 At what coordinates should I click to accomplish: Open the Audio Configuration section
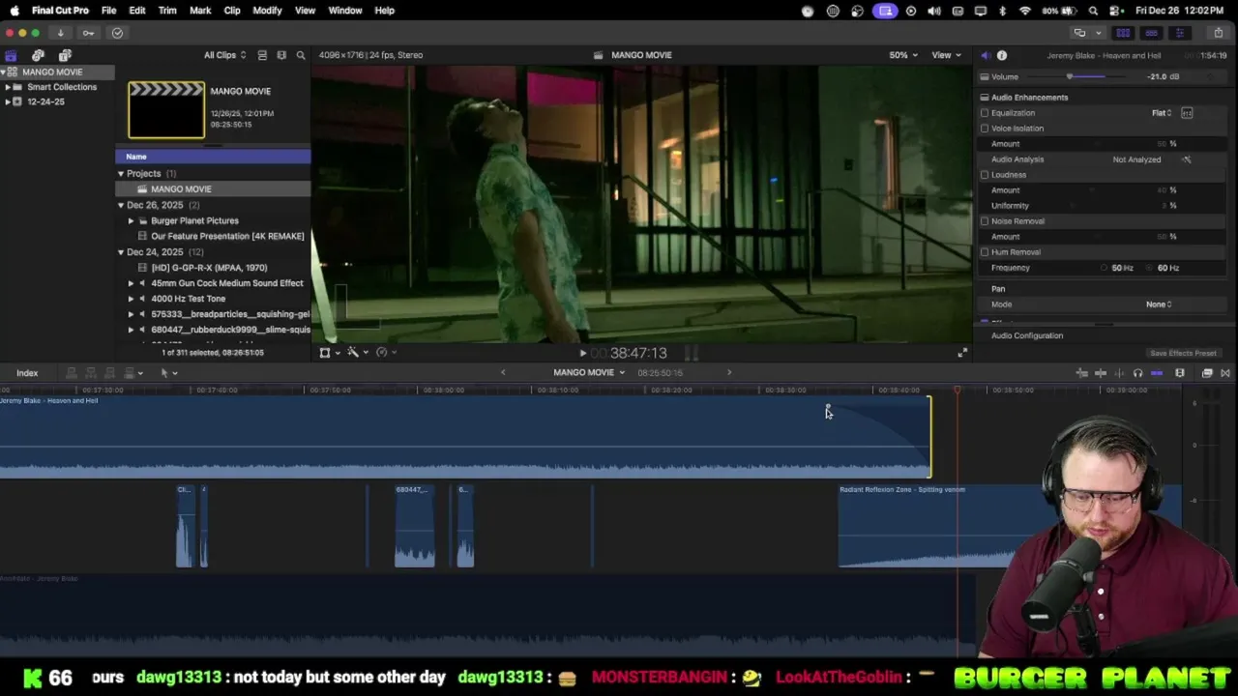[1027, 335]
